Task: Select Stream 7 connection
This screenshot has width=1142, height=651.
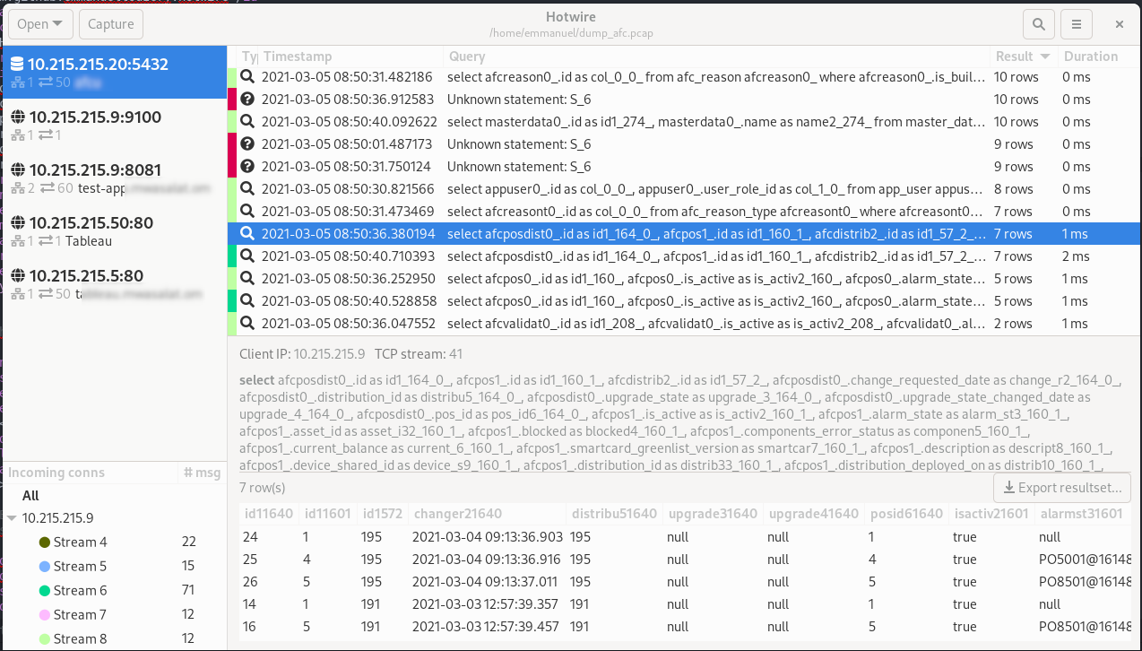Action: click(x=114, y=615)
